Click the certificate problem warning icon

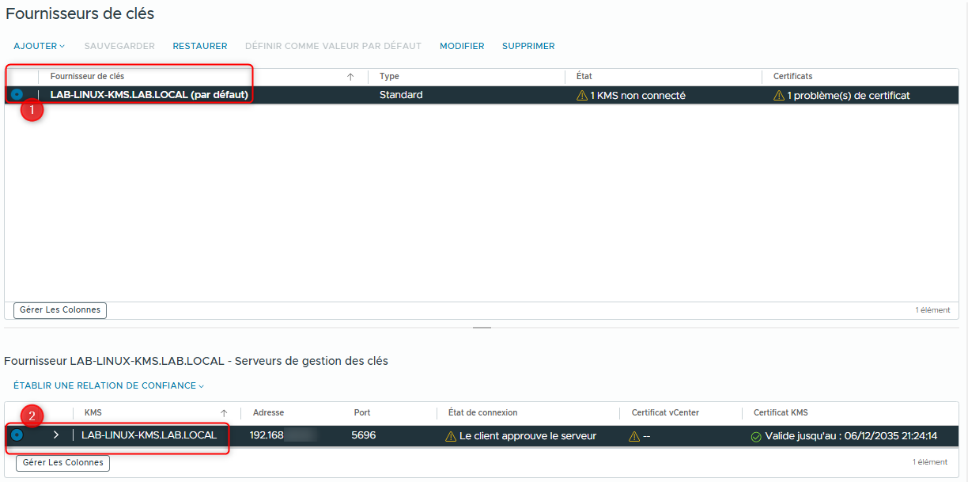point(778,94)
